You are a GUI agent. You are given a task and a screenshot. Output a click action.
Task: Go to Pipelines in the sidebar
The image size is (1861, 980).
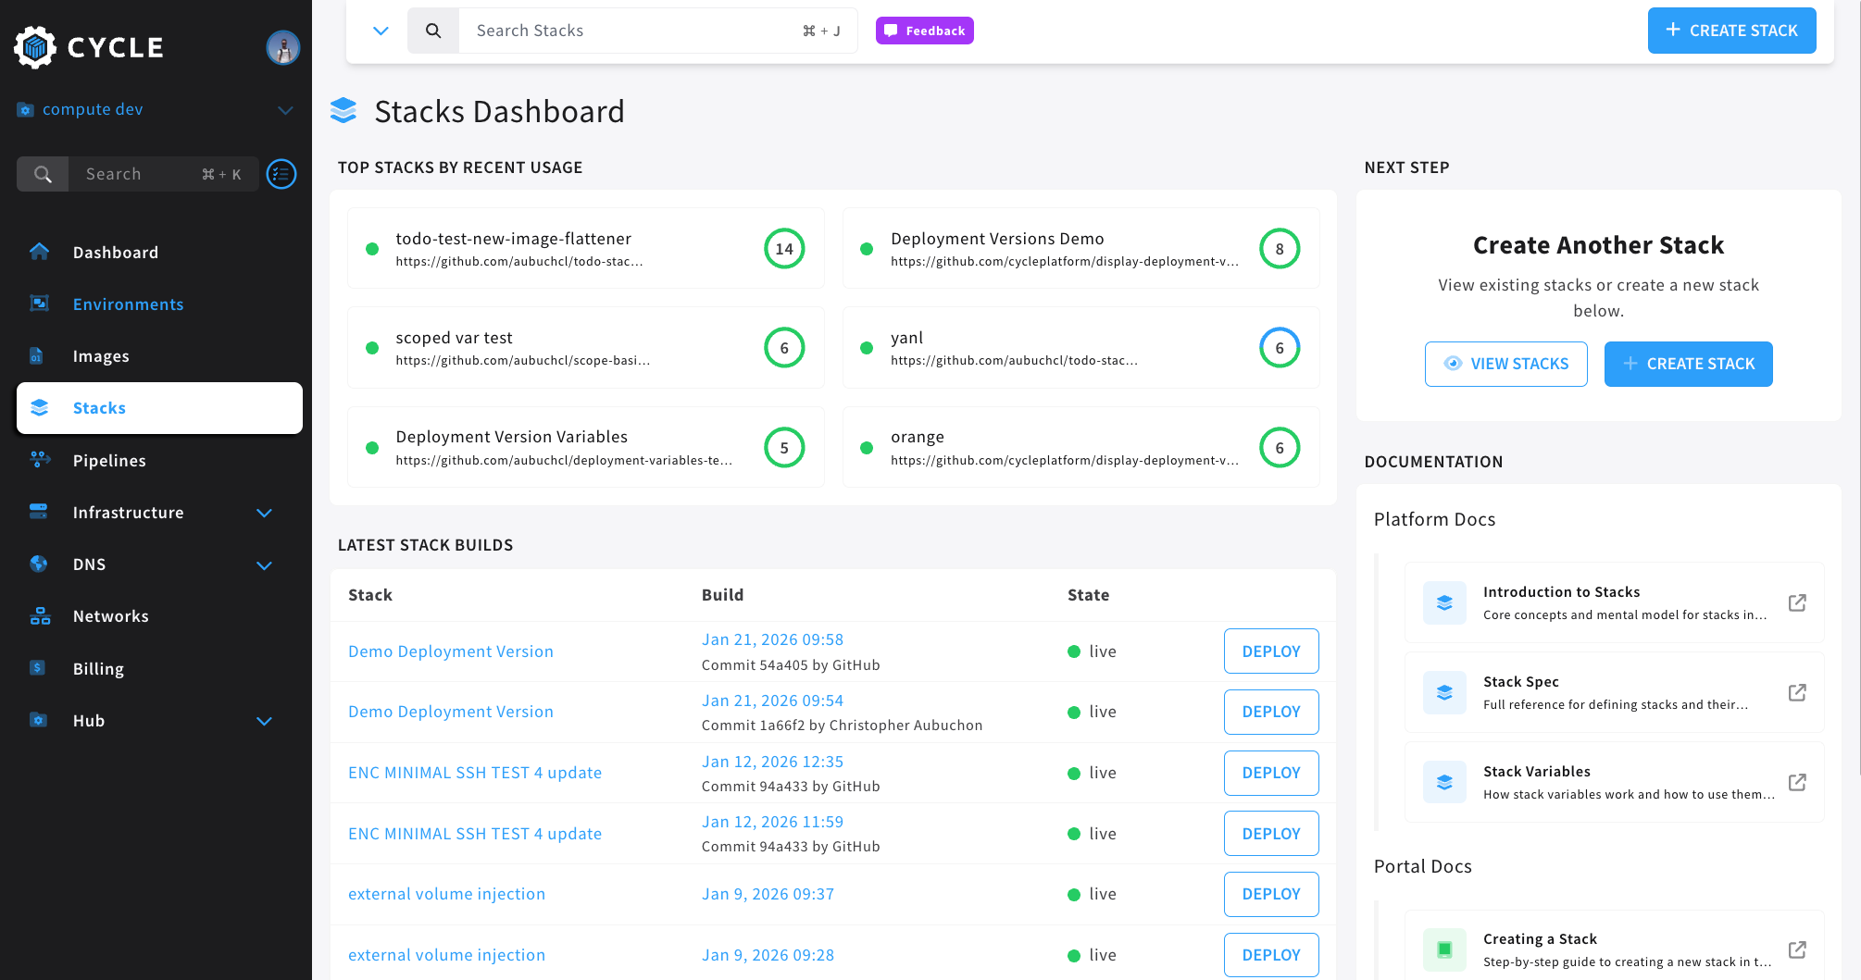click(x=109, y=461)
